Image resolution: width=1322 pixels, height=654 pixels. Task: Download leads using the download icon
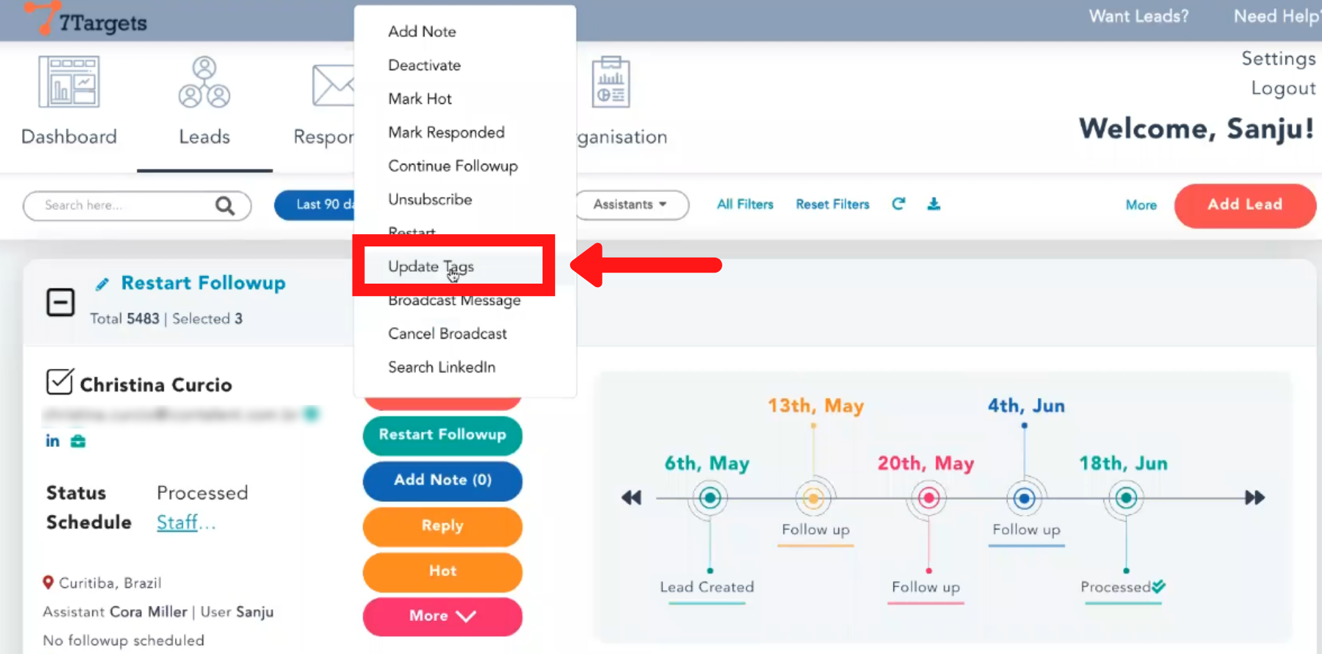coord(934,204)
